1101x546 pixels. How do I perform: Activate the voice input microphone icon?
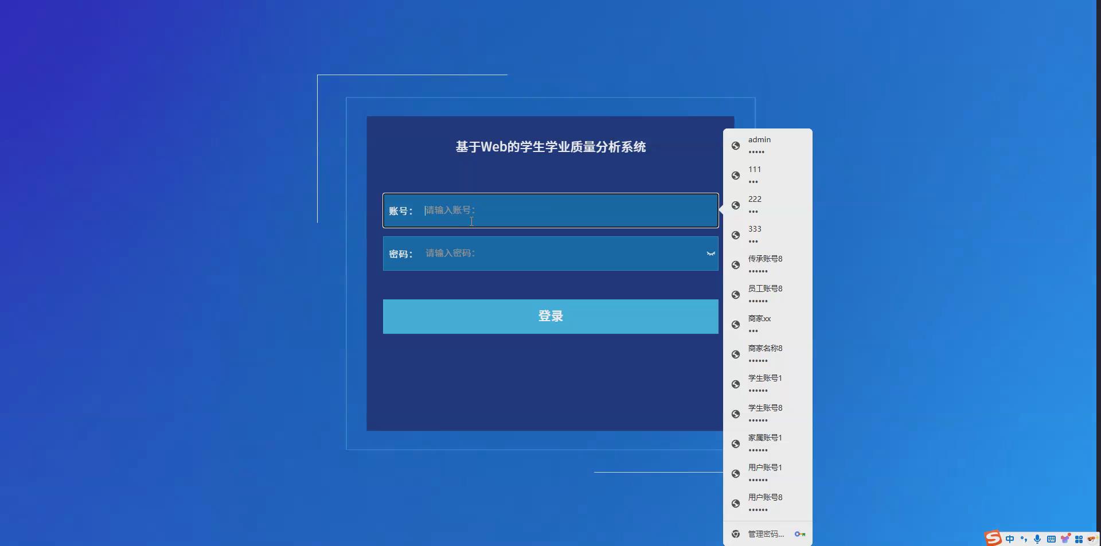tap(1037, 539)
